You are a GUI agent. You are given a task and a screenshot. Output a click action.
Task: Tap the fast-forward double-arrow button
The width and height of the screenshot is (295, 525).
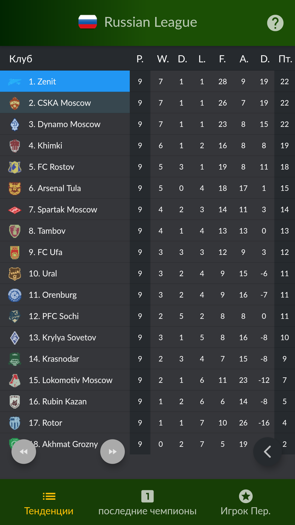coord(113,451)
